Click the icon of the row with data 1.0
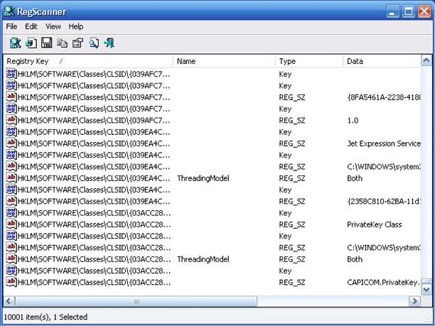The height and width of the screenshot is (326, 435). pos(11,120)
